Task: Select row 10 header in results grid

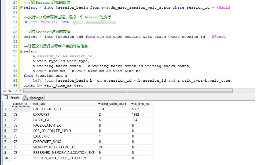Action: tap(6, 158)
